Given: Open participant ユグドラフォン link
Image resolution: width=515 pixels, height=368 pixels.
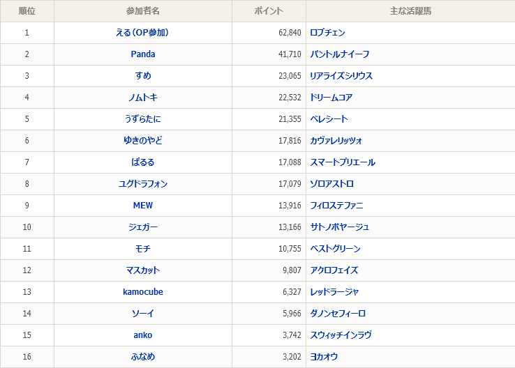Looking at the screenshot, I should (x=143, y=184).
